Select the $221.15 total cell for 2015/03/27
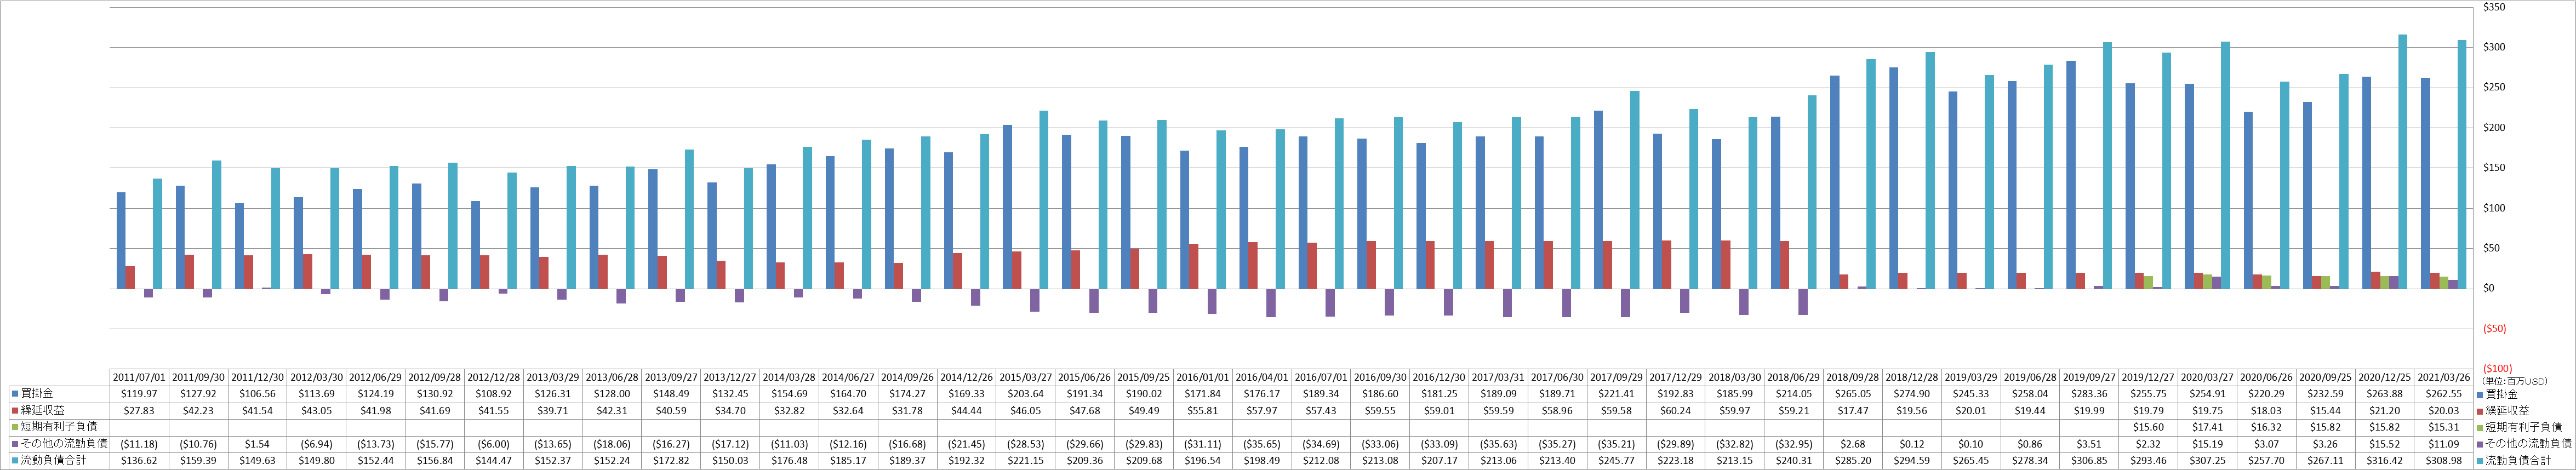 1027,461
